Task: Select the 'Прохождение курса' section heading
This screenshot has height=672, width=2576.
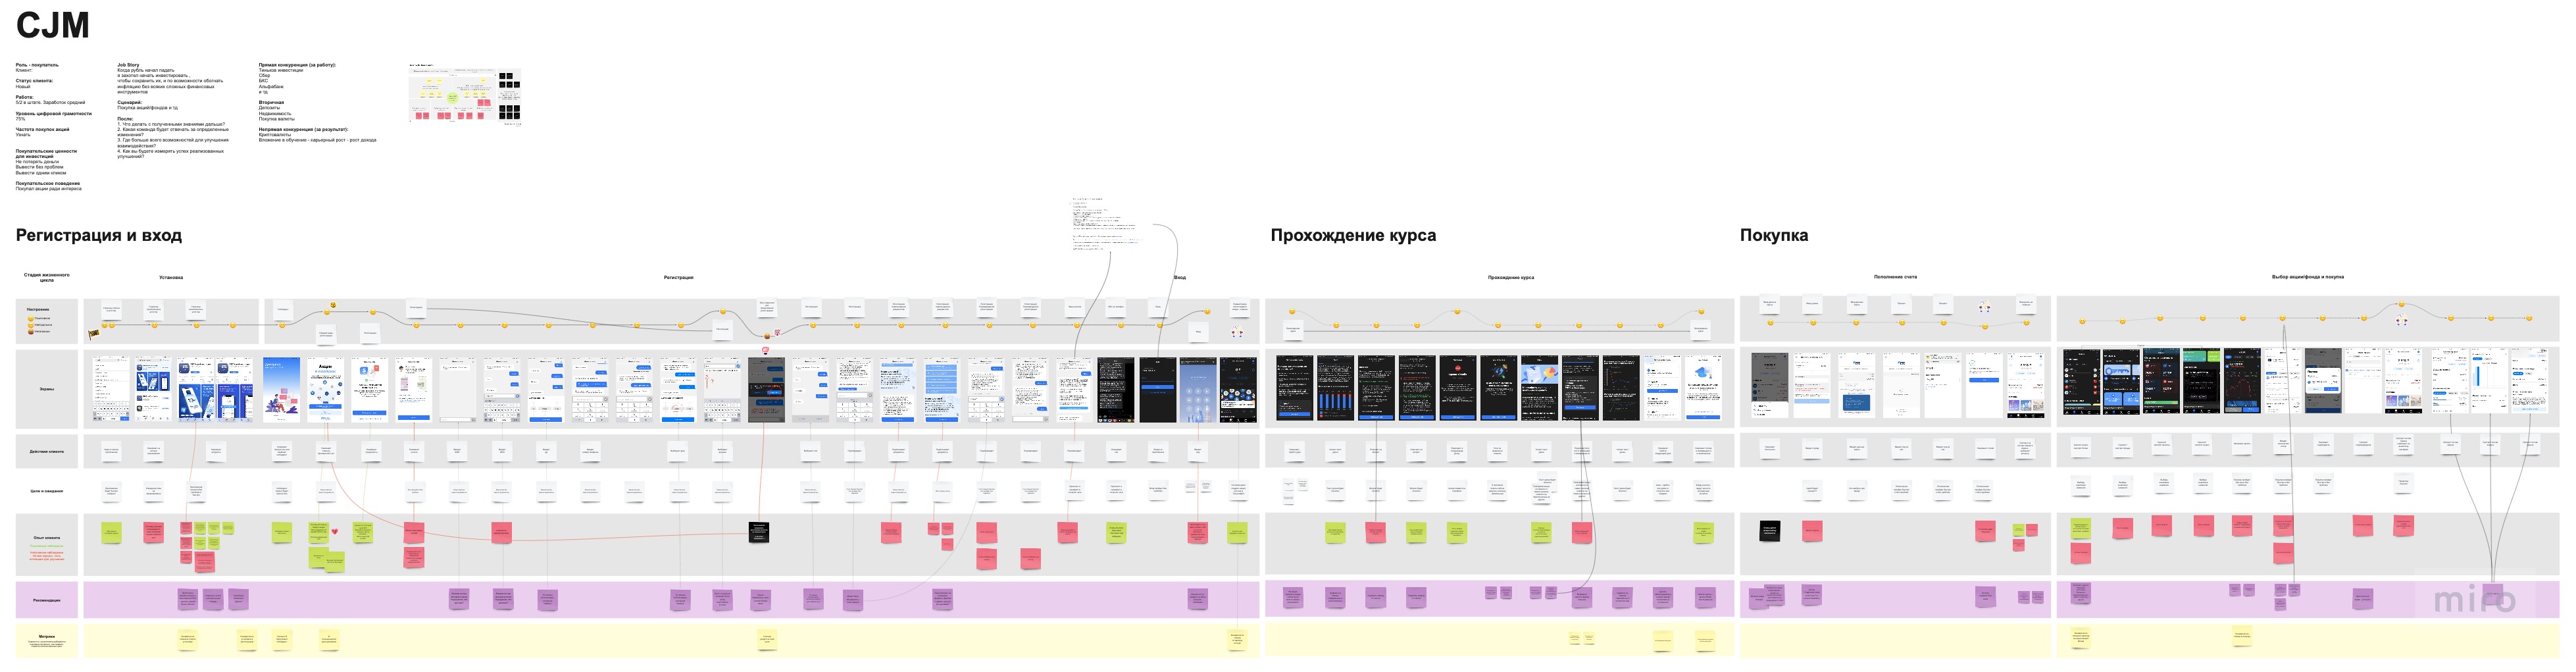Action: tap(1352, 235)
